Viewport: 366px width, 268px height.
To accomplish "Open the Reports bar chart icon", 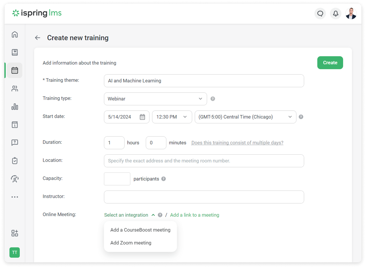I will click(x=15, y=107).
